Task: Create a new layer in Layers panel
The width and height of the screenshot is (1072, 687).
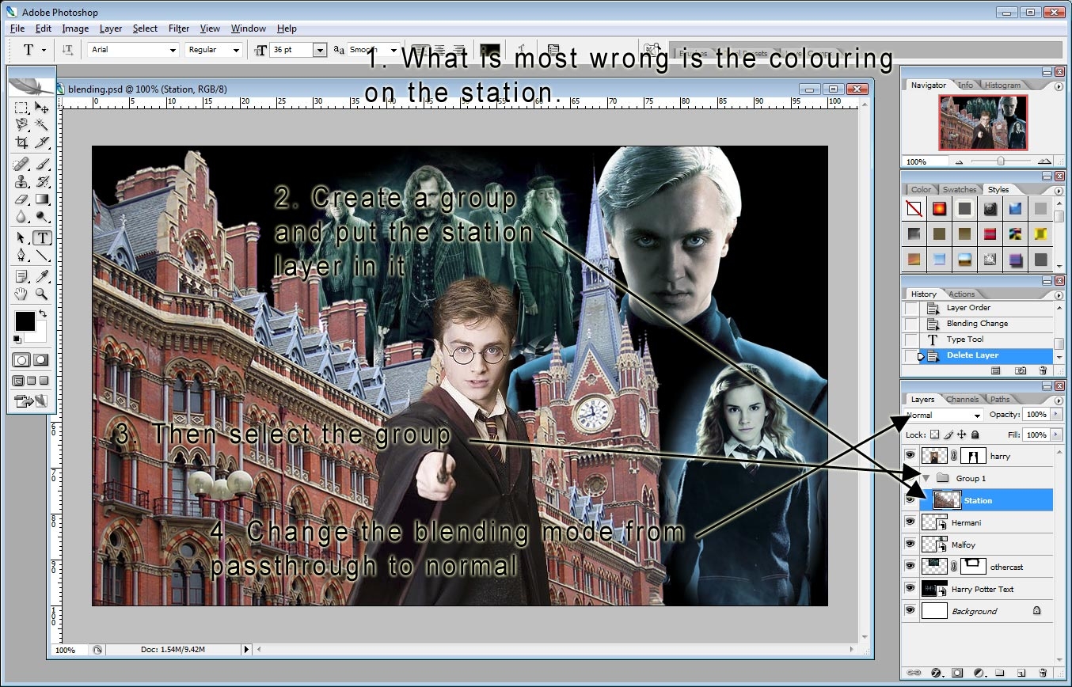Action: [x=1021, y=672]
